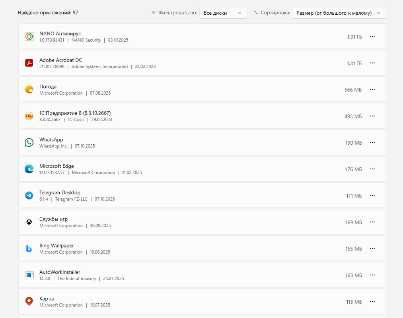The width and height of the screenshot is (403, 318).
Task: Open more options for Telegram Desktop
Action: [372, 196]
